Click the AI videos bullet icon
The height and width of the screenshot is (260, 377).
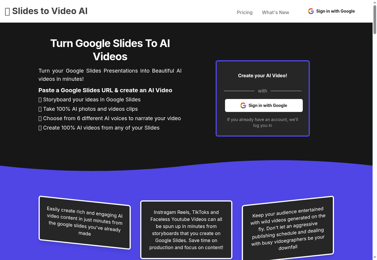(x=40, y=128)
